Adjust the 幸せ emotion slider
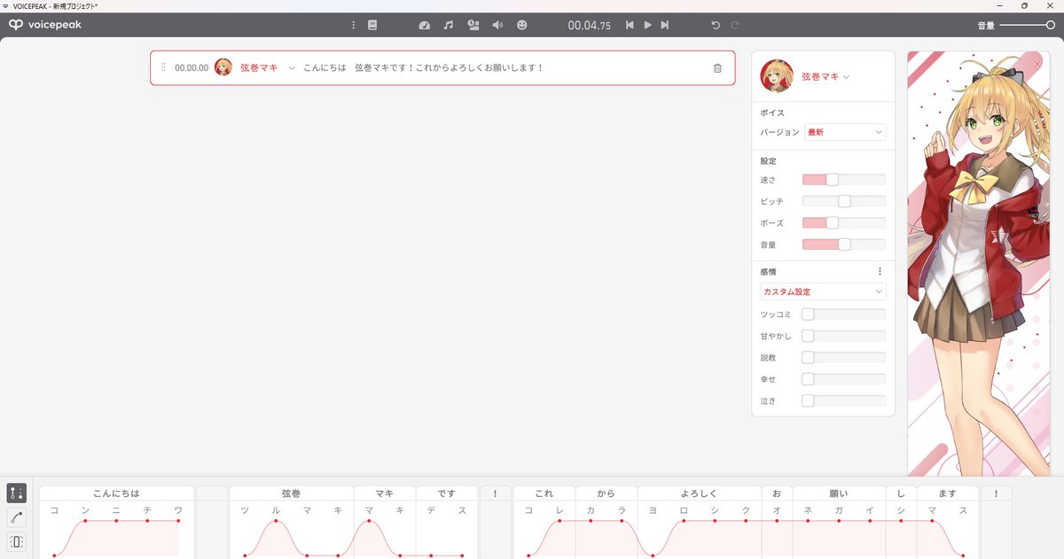Viewport: 1064px width, 559px height. [x=843, y=378]
